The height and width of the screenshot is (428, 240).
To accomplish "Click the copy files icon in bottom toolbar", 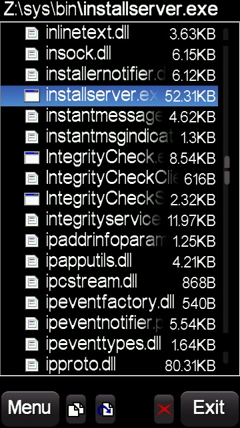I will pos(76,409).
